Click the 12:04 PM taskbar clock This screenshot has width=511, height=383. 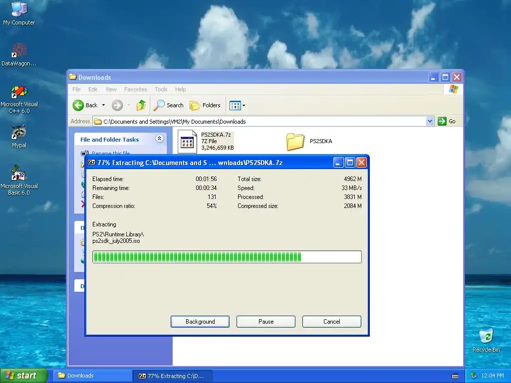493,376
